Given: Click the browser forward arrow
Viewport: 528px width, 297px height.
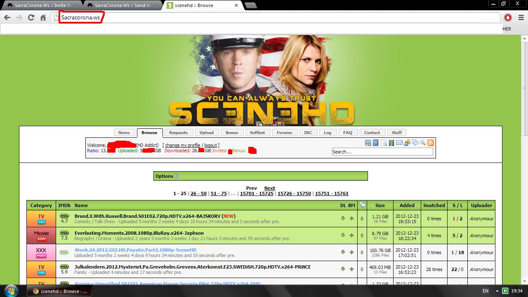Looking at the screenshot, I should point(19,17).
